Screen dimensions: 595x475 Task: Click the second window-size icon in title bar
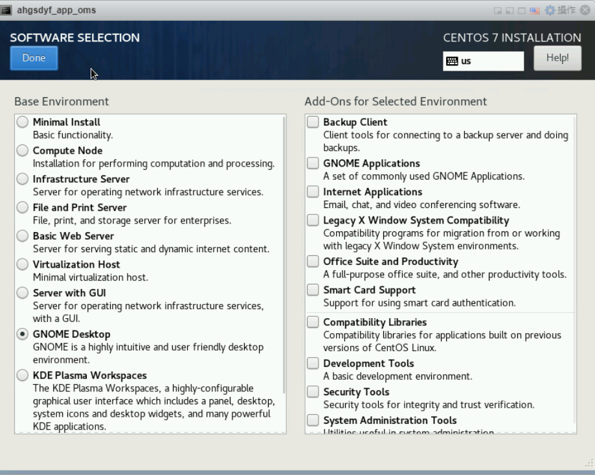[510, 10]
